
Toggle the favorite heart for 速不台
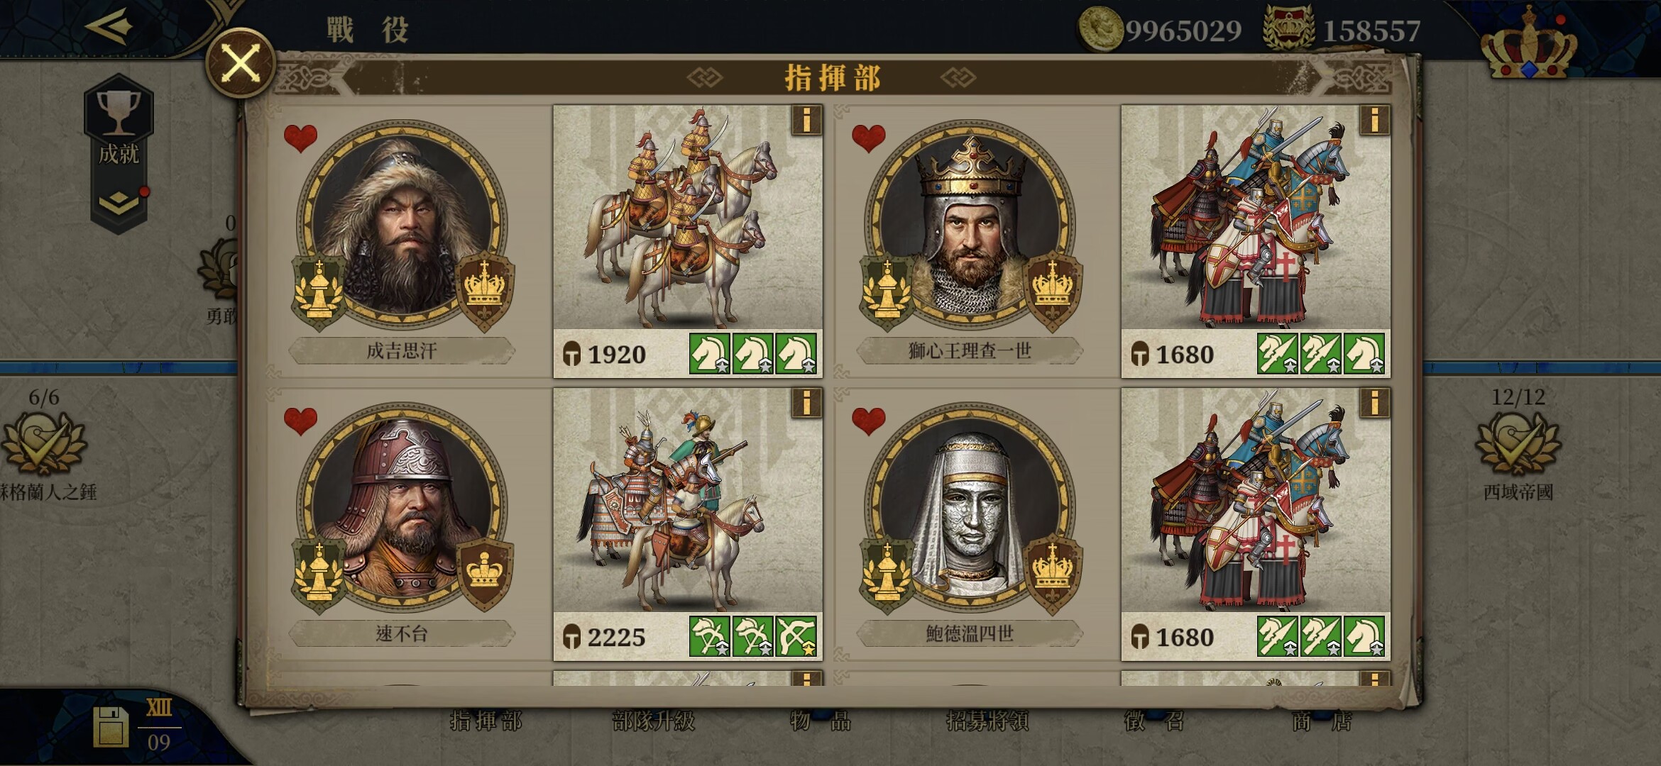pyautogui.click(x=300, y=421)
